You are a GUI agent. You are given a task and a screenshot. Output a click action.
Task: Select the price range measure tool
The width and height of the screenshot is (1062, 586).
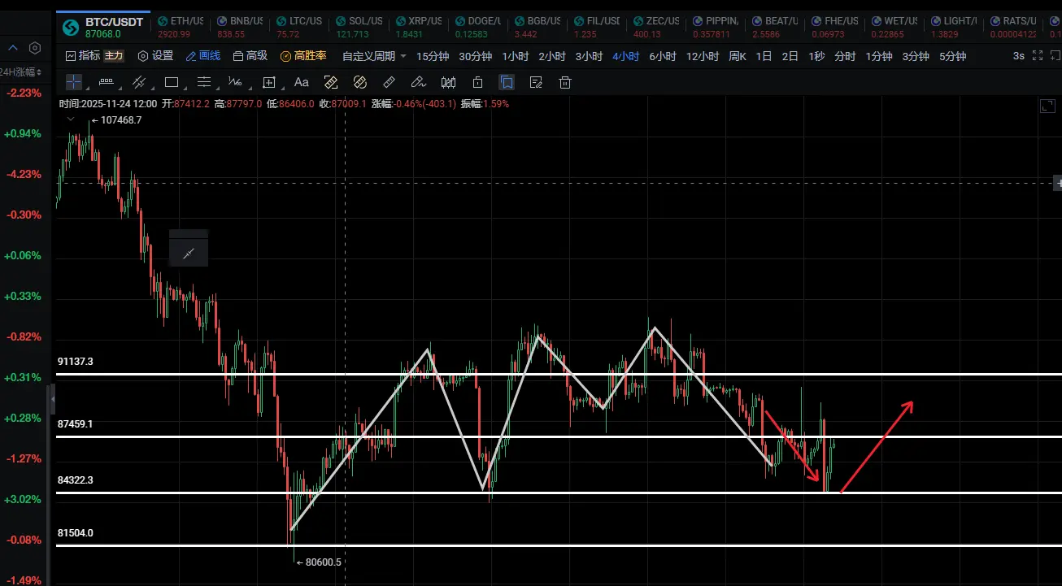point(269,82)
